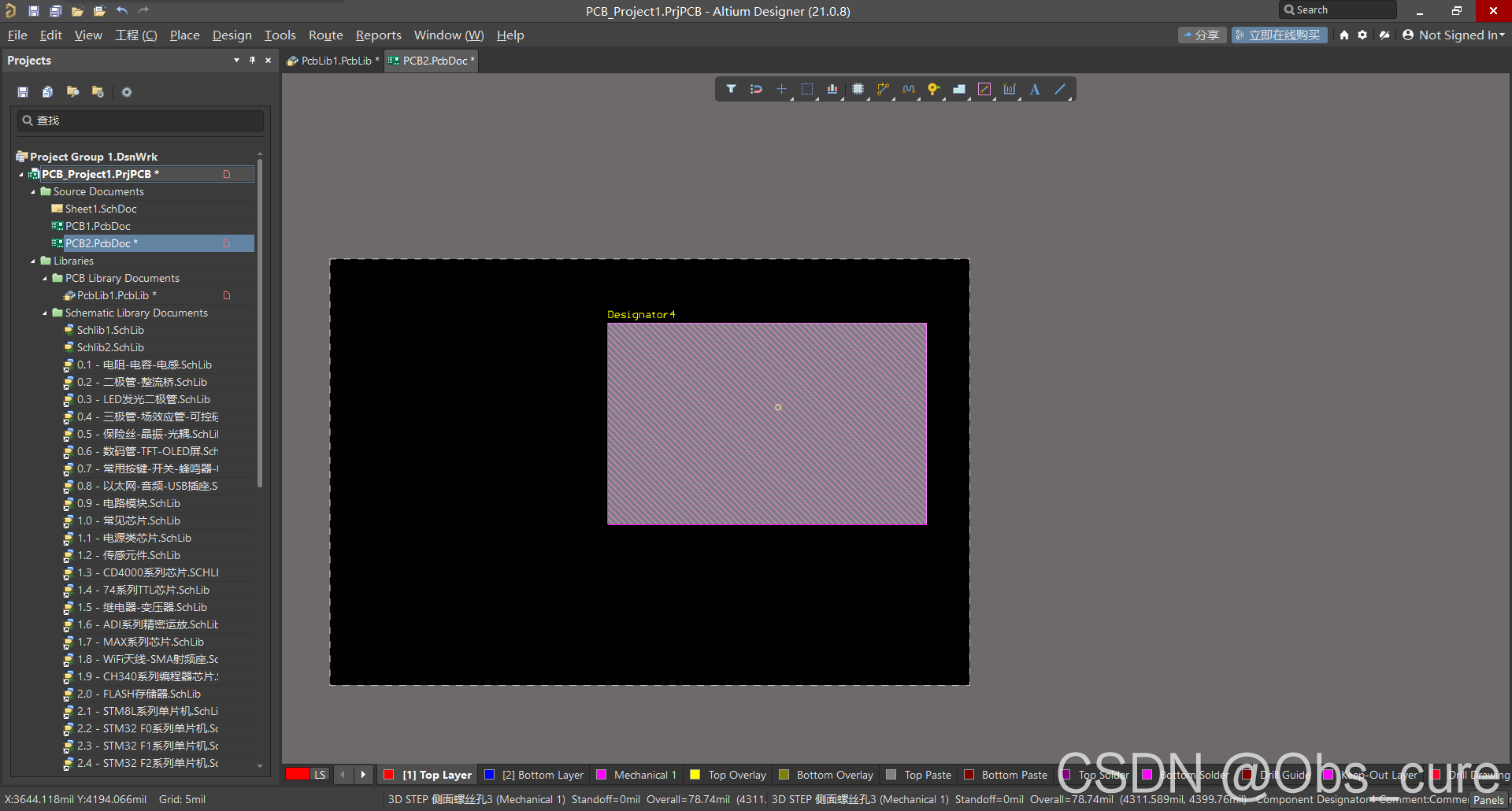Click the Top Overlay yellow color swatch
The width and height of the screenshot is (1512, 811).
click(x=695, y=775)
